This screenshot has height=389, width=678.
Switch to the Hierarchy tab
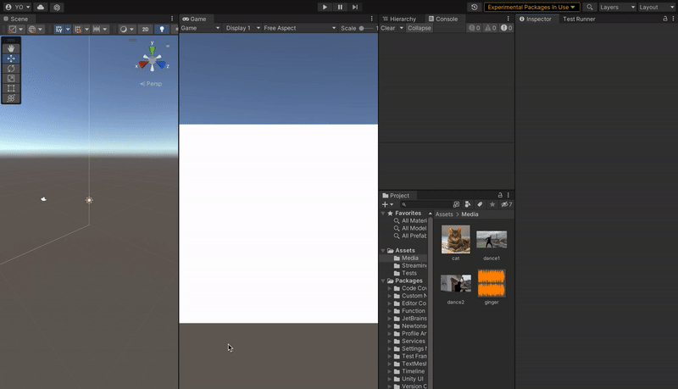399,19
